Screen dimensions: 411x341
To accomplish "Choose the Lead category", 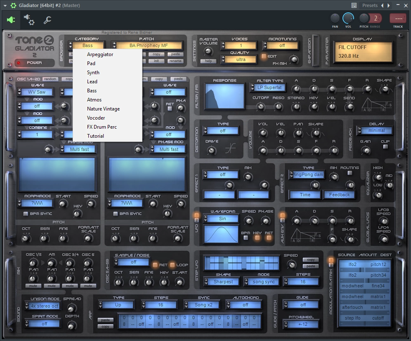I will pos(92,82).
